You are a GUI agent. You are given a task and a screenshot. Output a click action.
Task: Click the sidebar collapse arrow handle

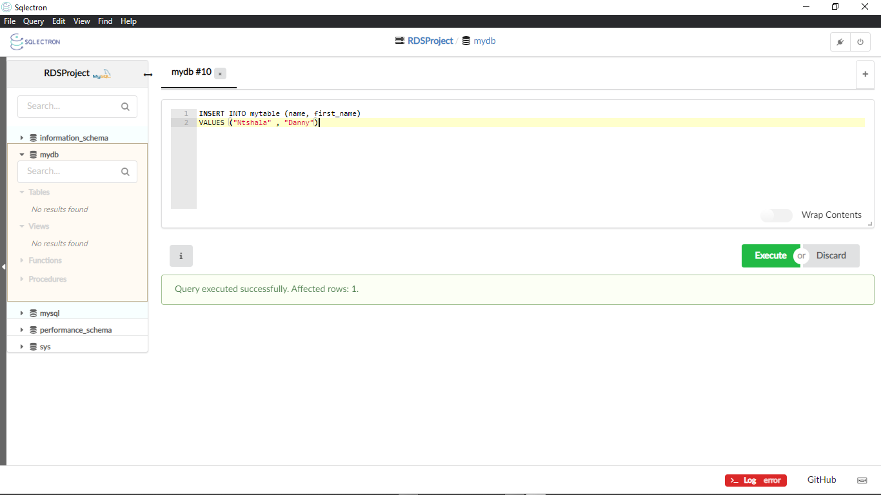pos(3,266)
